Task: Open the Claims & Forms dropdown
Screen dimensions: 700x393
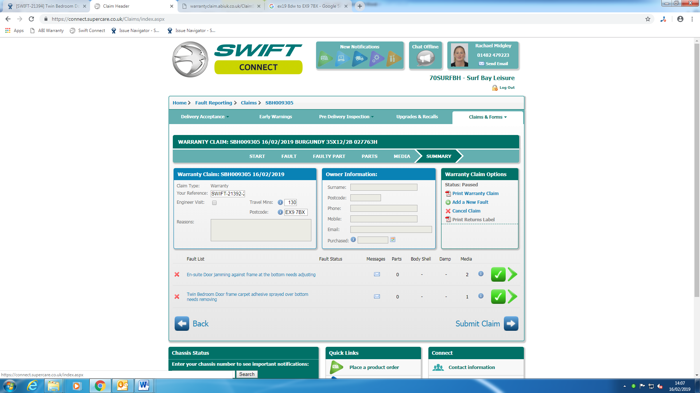Action: pyautogui.click(x=487, y=117)
